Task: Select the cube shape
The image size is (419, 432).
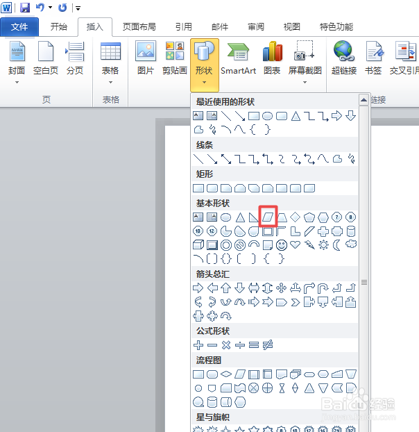Action: click(x=198, y=245)
